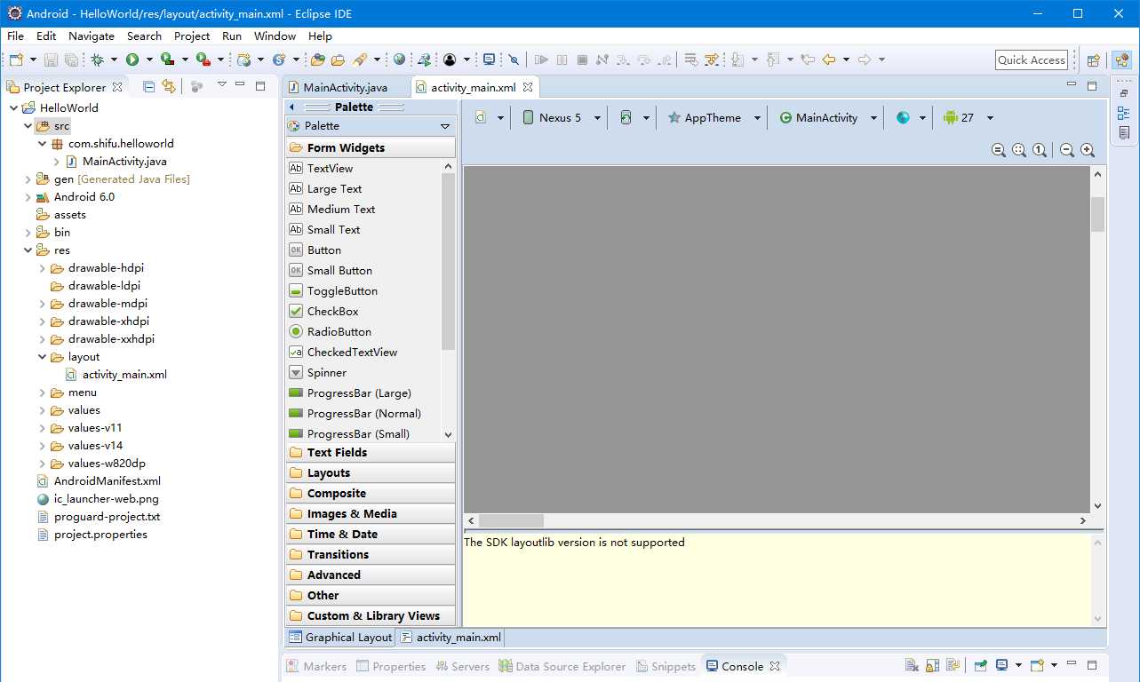Open the web browser globe icon in the main toolbar
Screen dimensions: 1140x682
(399, 59)
